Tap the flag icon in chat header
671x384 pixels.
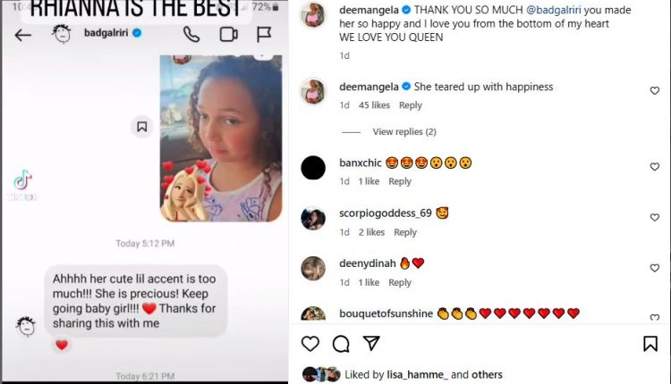coord(264,35)
